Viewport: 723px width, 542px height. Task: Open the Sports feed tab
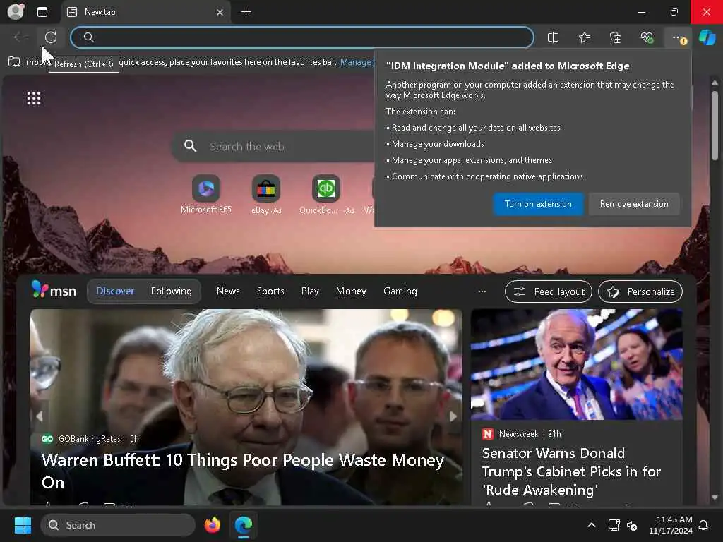coord(270,291)
